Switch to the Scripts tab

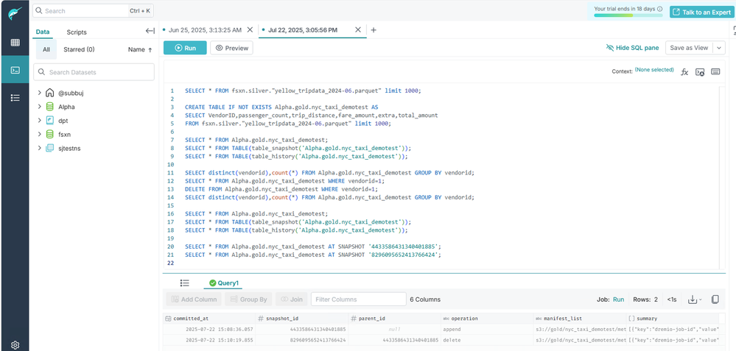click(77, 32)
